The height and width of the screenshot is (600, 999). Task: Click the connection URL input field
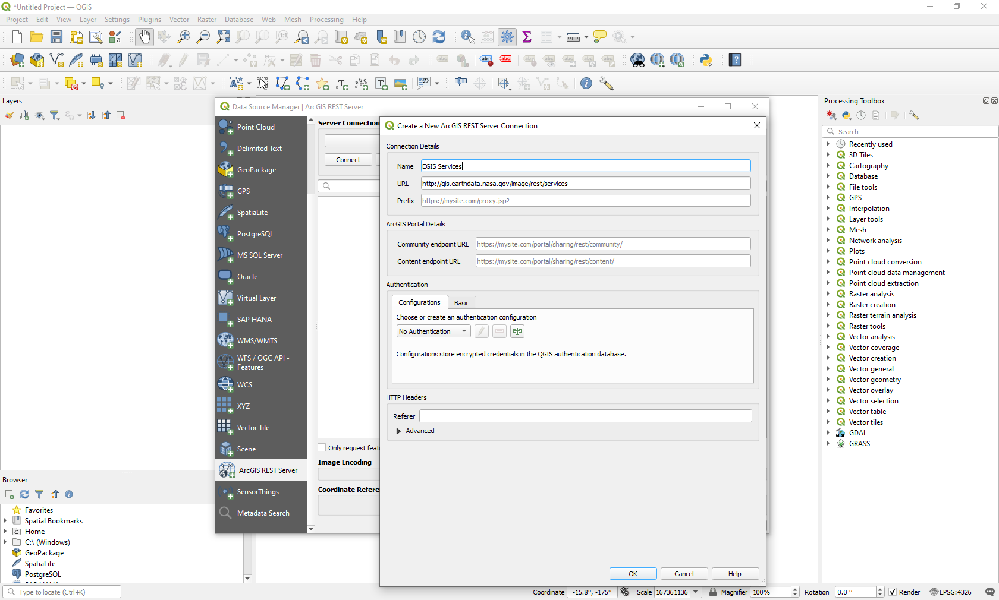click(x=585, y=184)
